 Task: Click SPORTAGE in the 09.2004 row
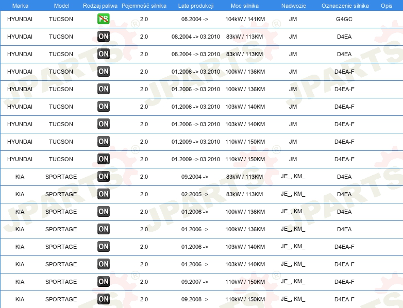coord(61,177)
